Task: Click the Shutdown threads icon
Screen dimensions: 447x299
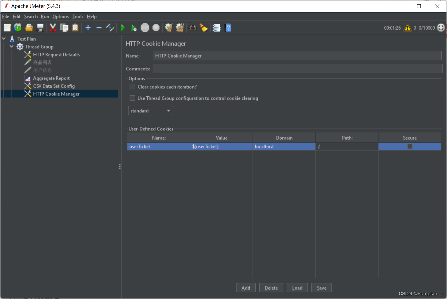Action: 156,27
